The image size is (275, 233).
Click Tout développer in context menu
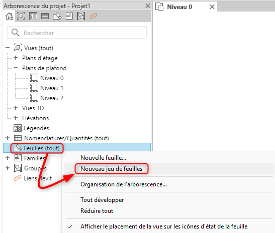coord(102,200)
